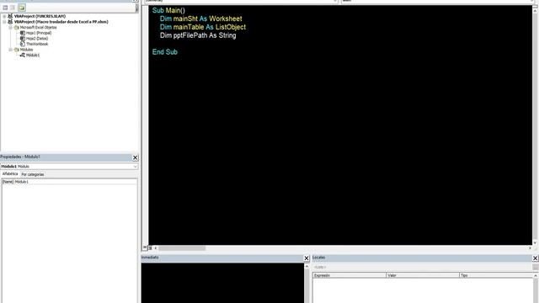Close the Inmediato window
This screenshot has height=303, width=539.
coord(307,258)
